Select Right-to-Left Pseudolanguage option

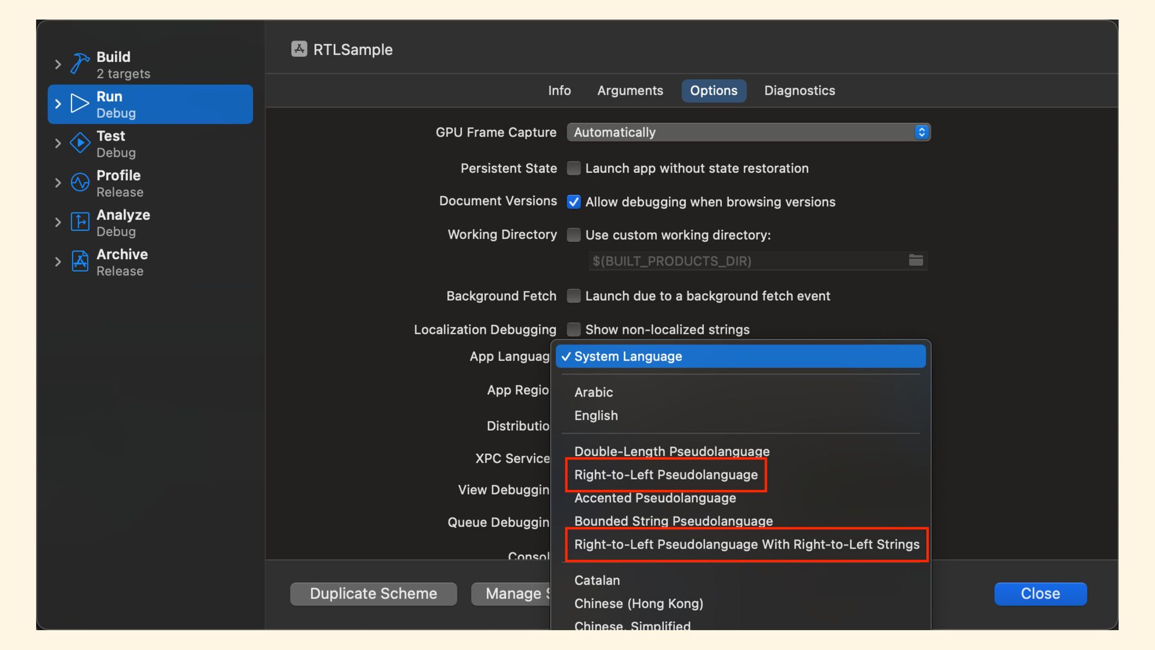coord(741,475)
